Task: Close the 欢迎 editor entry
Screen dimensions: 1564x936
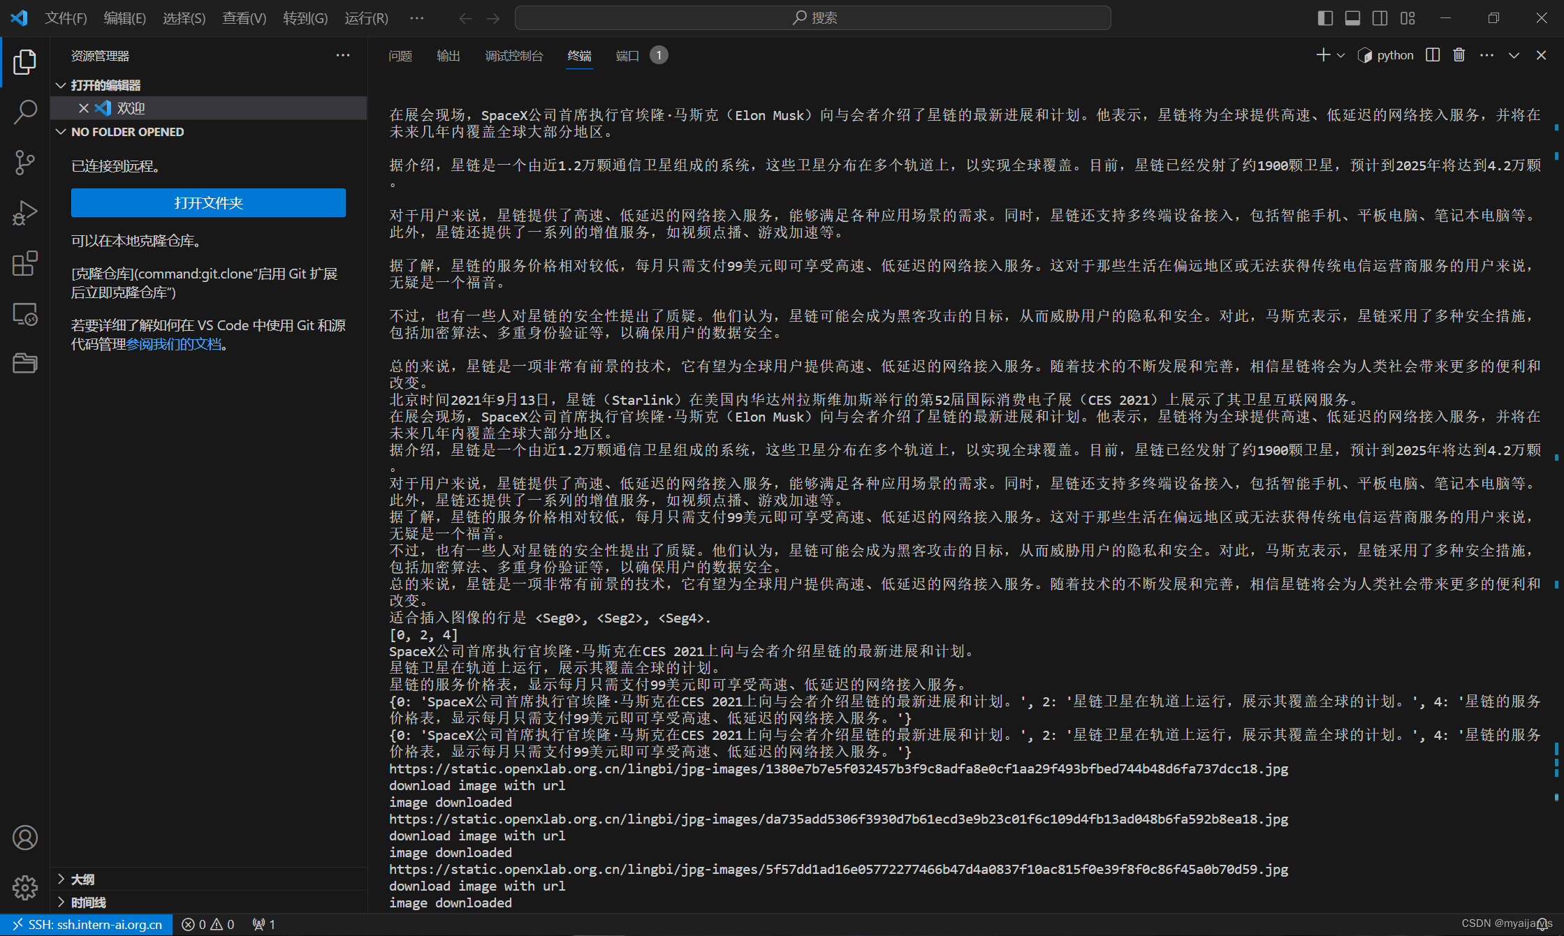Action: click(x=83, y=108)
